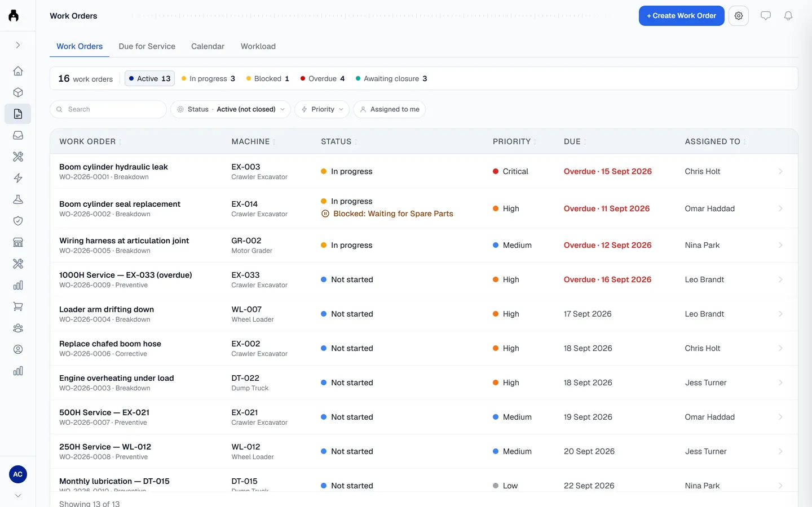
Task: Click the 22 Sept 2026 due date
Action: pos(589,486)
